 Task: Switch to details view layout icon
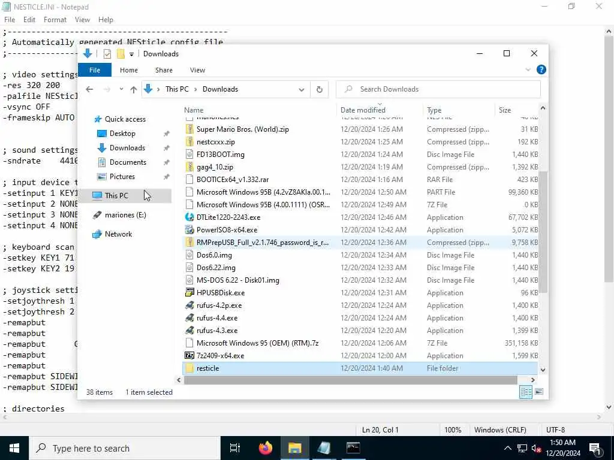pyautogui.click(x=526, y=392)
